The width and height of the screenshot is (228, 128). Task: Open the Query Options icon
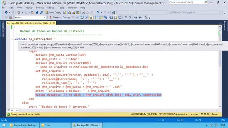[x=86, y=17]
